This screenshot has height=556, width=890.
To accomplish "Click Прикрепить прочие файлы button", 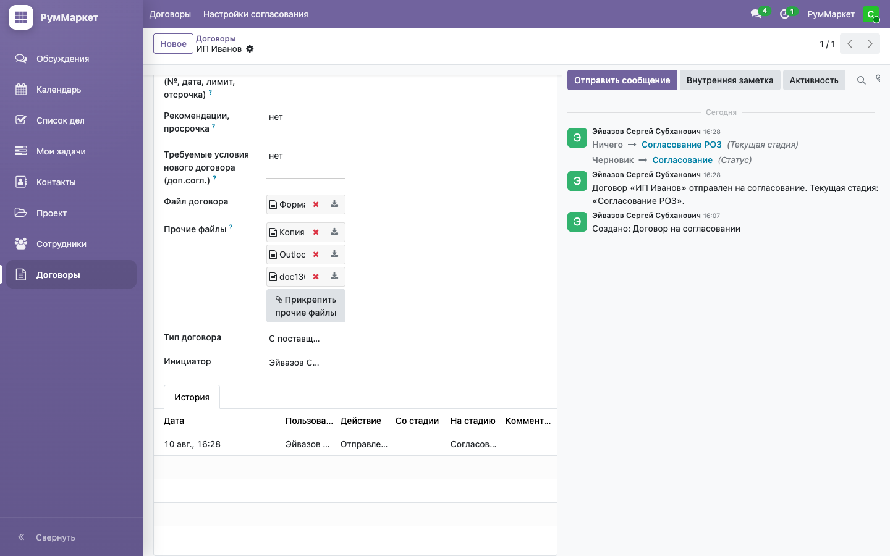I will 306,306.
